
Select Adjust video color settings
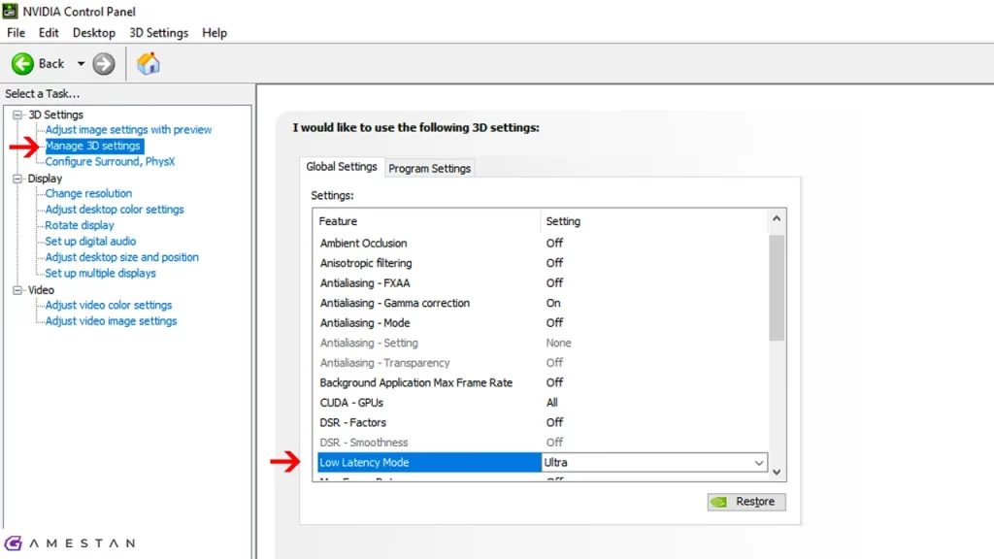click(x=109, y=306)
